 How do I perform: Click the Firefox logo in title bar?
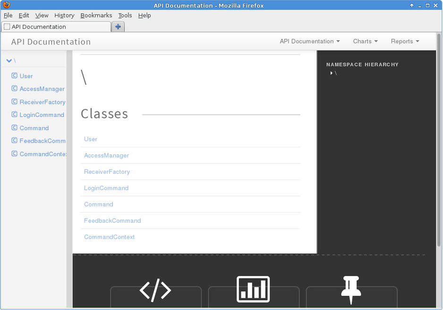tap(7, 5)
